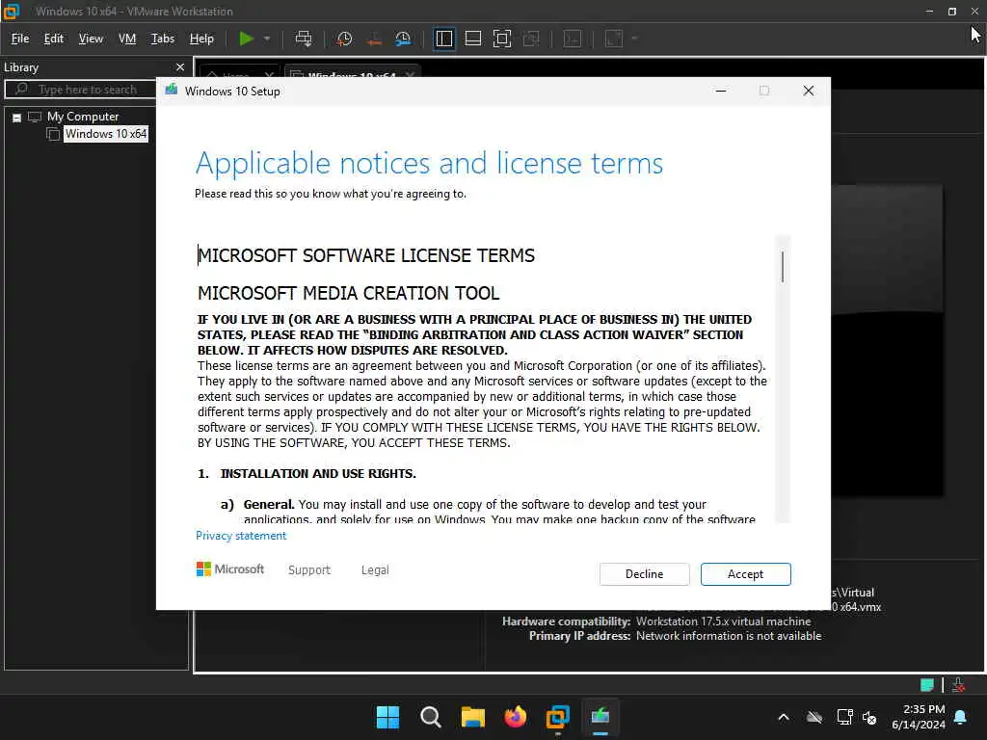
Task: Close the Library panel
Action: (x=180, y=66)
